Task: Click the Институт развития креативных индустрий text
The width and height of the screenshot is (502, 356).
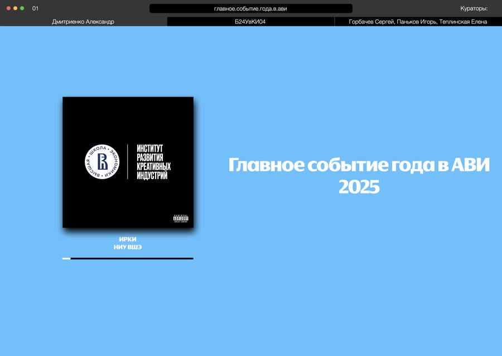Action: [x=154, y=162]
